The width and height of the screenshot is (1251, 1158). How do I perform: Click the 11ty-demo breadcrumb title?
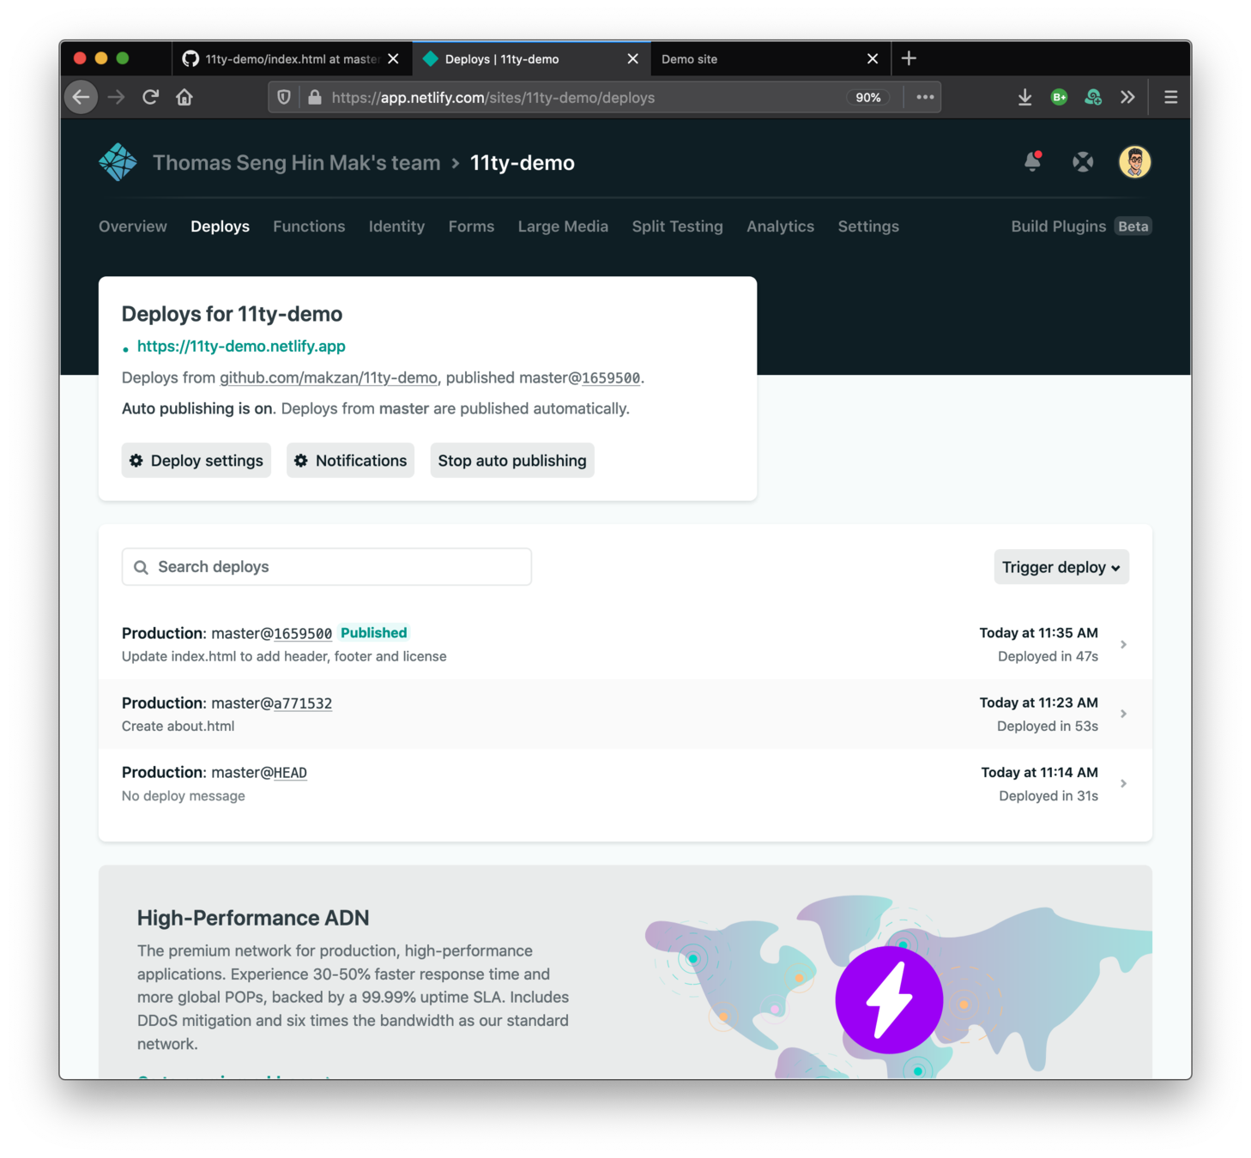coord(523,163)
